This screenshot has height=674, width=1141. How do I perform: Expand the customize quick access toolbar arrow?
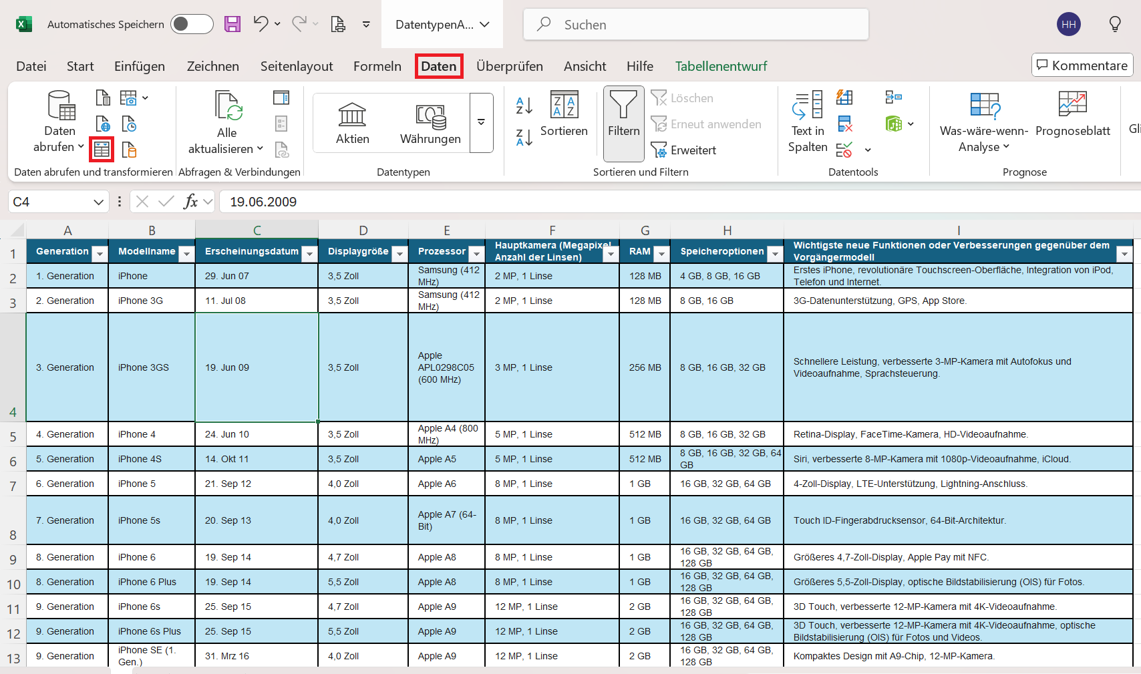(x=366, y=25)
